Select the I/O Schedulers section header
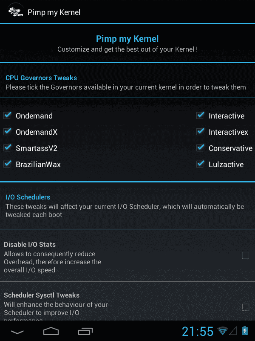This screenshot has height=341, width=255. pyautogui.click(x=28, y=197)
